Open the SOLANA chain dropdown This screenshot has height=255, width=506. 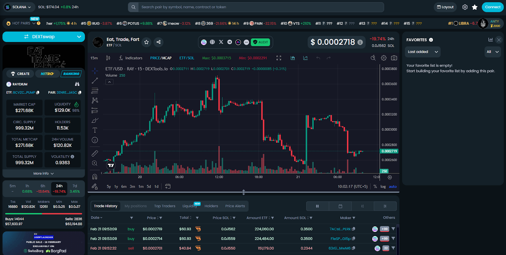pos(19,7)
